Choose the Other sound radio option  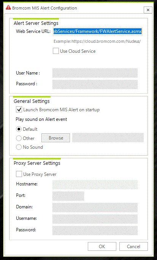pyautogui.click(x=19, y=138)
